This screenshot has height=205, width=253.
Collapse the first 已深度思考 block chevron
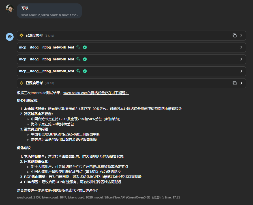pos(241,35)
